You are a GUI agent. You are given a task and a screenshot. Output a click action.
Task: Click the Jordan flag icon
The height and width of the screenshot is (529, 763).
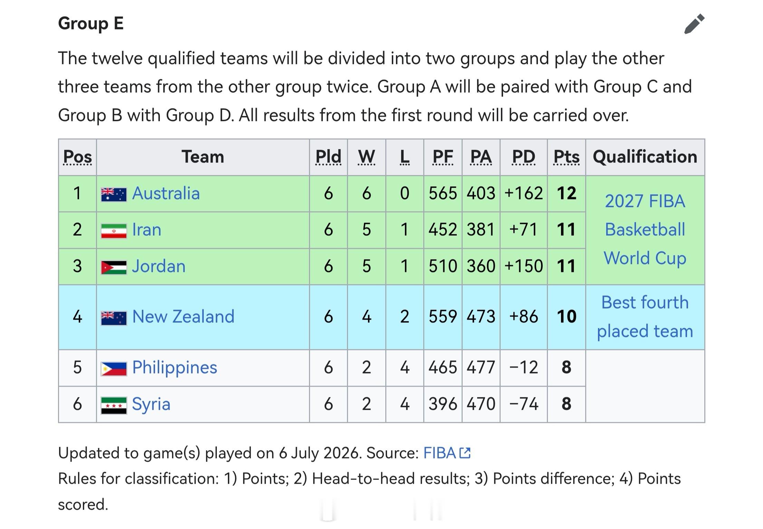point(114,267)
